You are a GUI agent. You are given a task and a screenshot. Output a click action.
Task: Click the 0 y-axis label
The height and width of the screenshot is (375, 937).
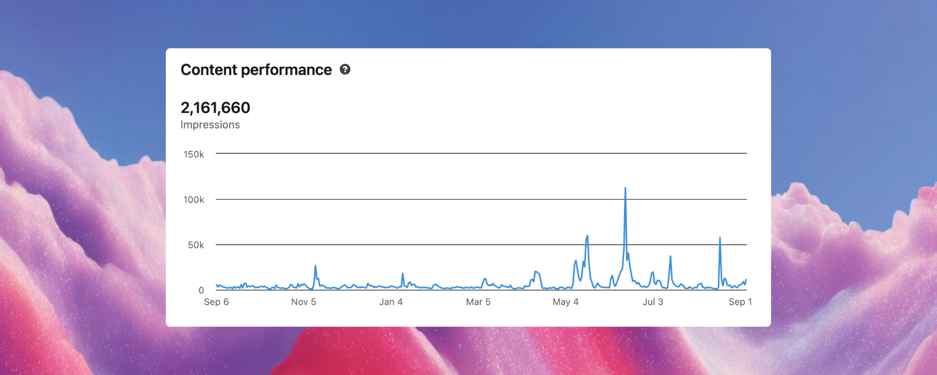(201, 290)
